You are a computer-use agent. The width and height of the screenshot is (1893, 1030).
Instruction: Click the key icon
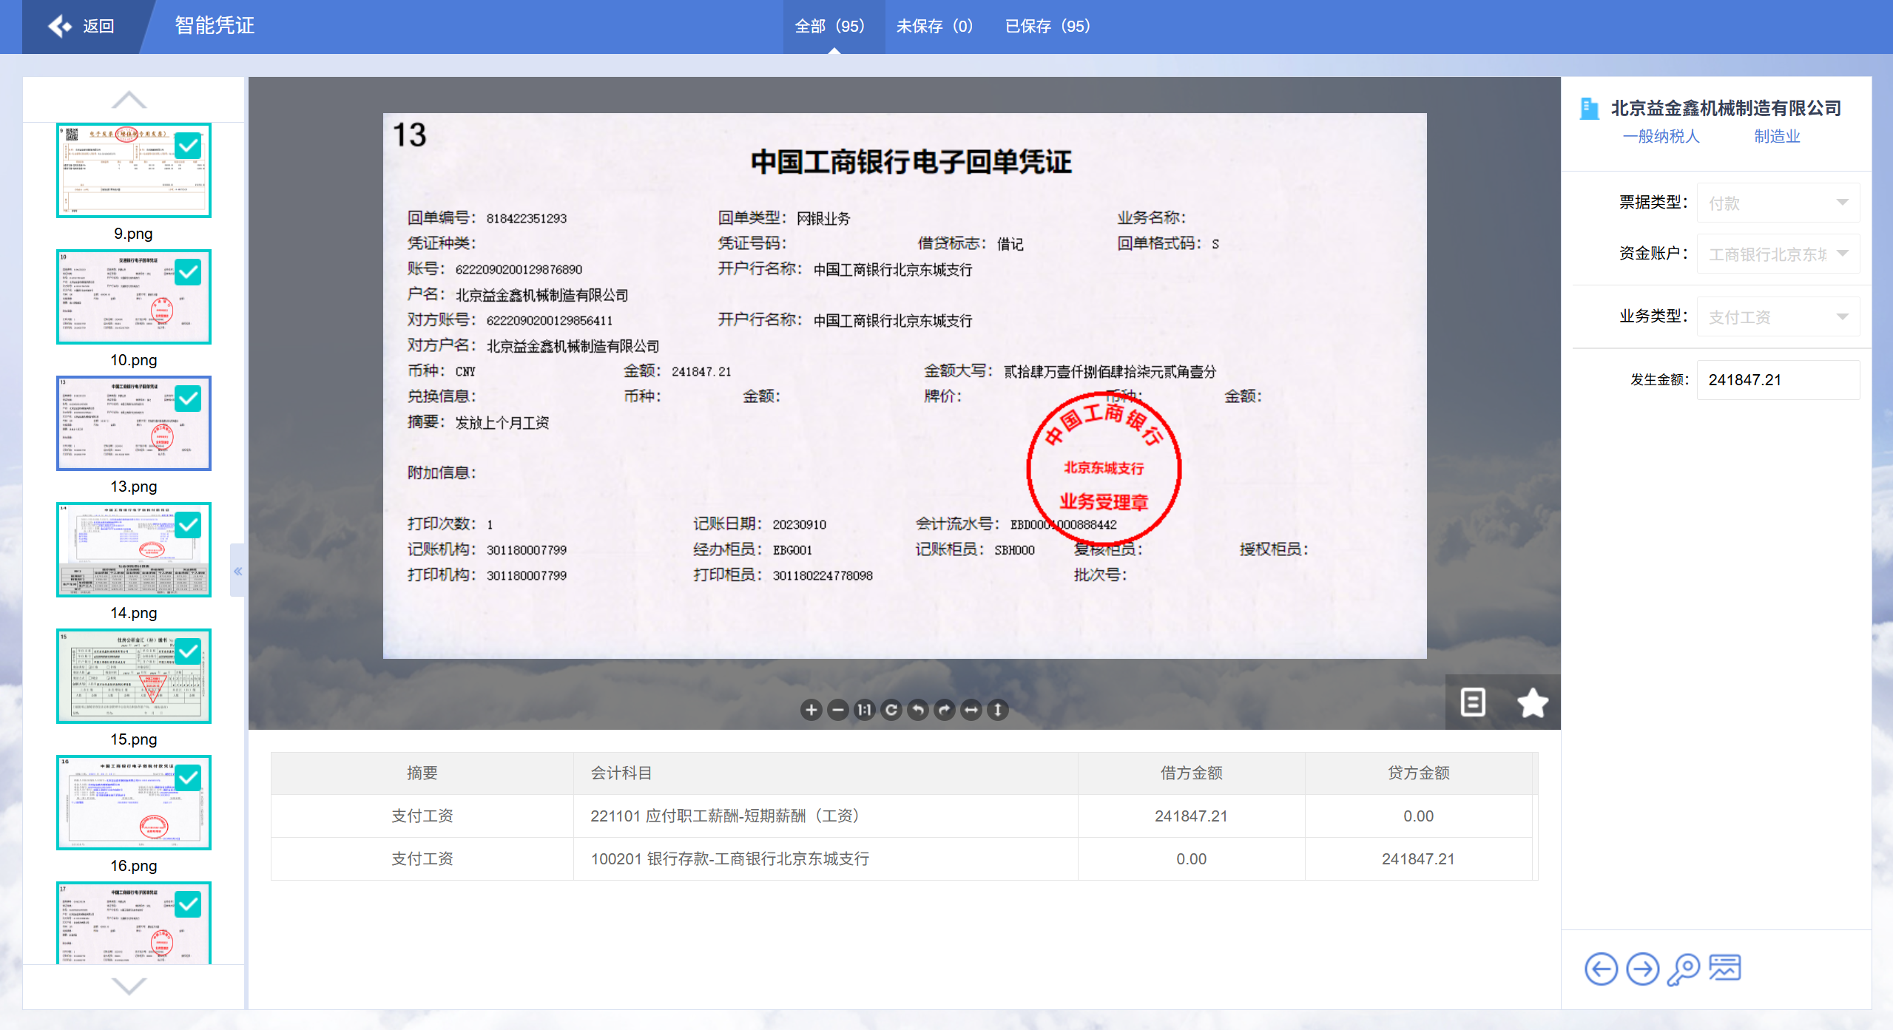1684,969
